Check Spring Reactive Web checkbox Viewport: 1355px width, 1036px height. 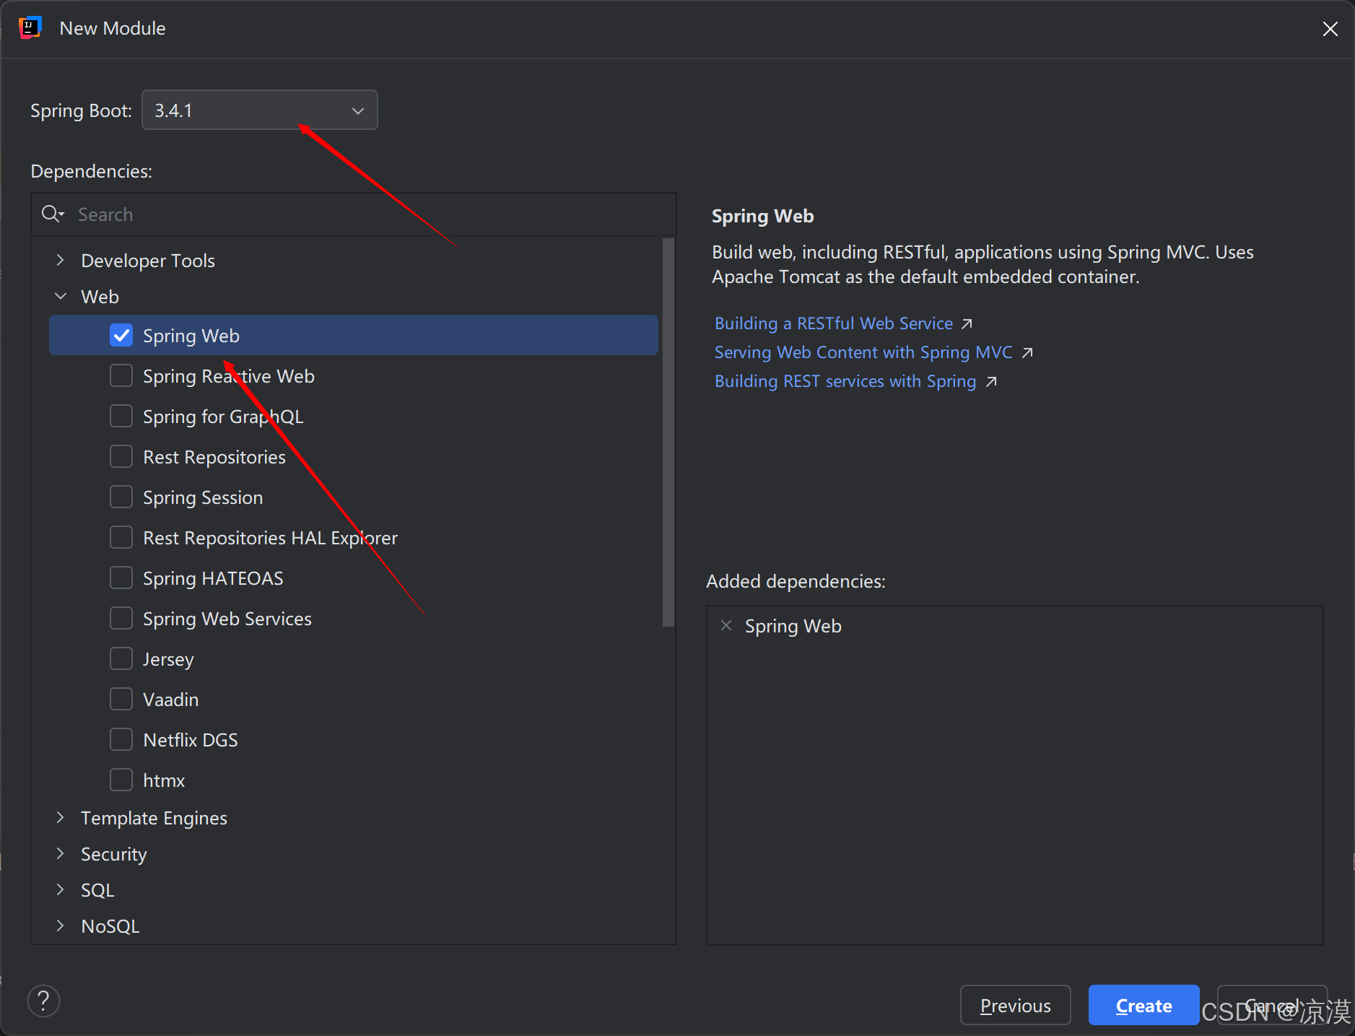click(x=121, y=375)
